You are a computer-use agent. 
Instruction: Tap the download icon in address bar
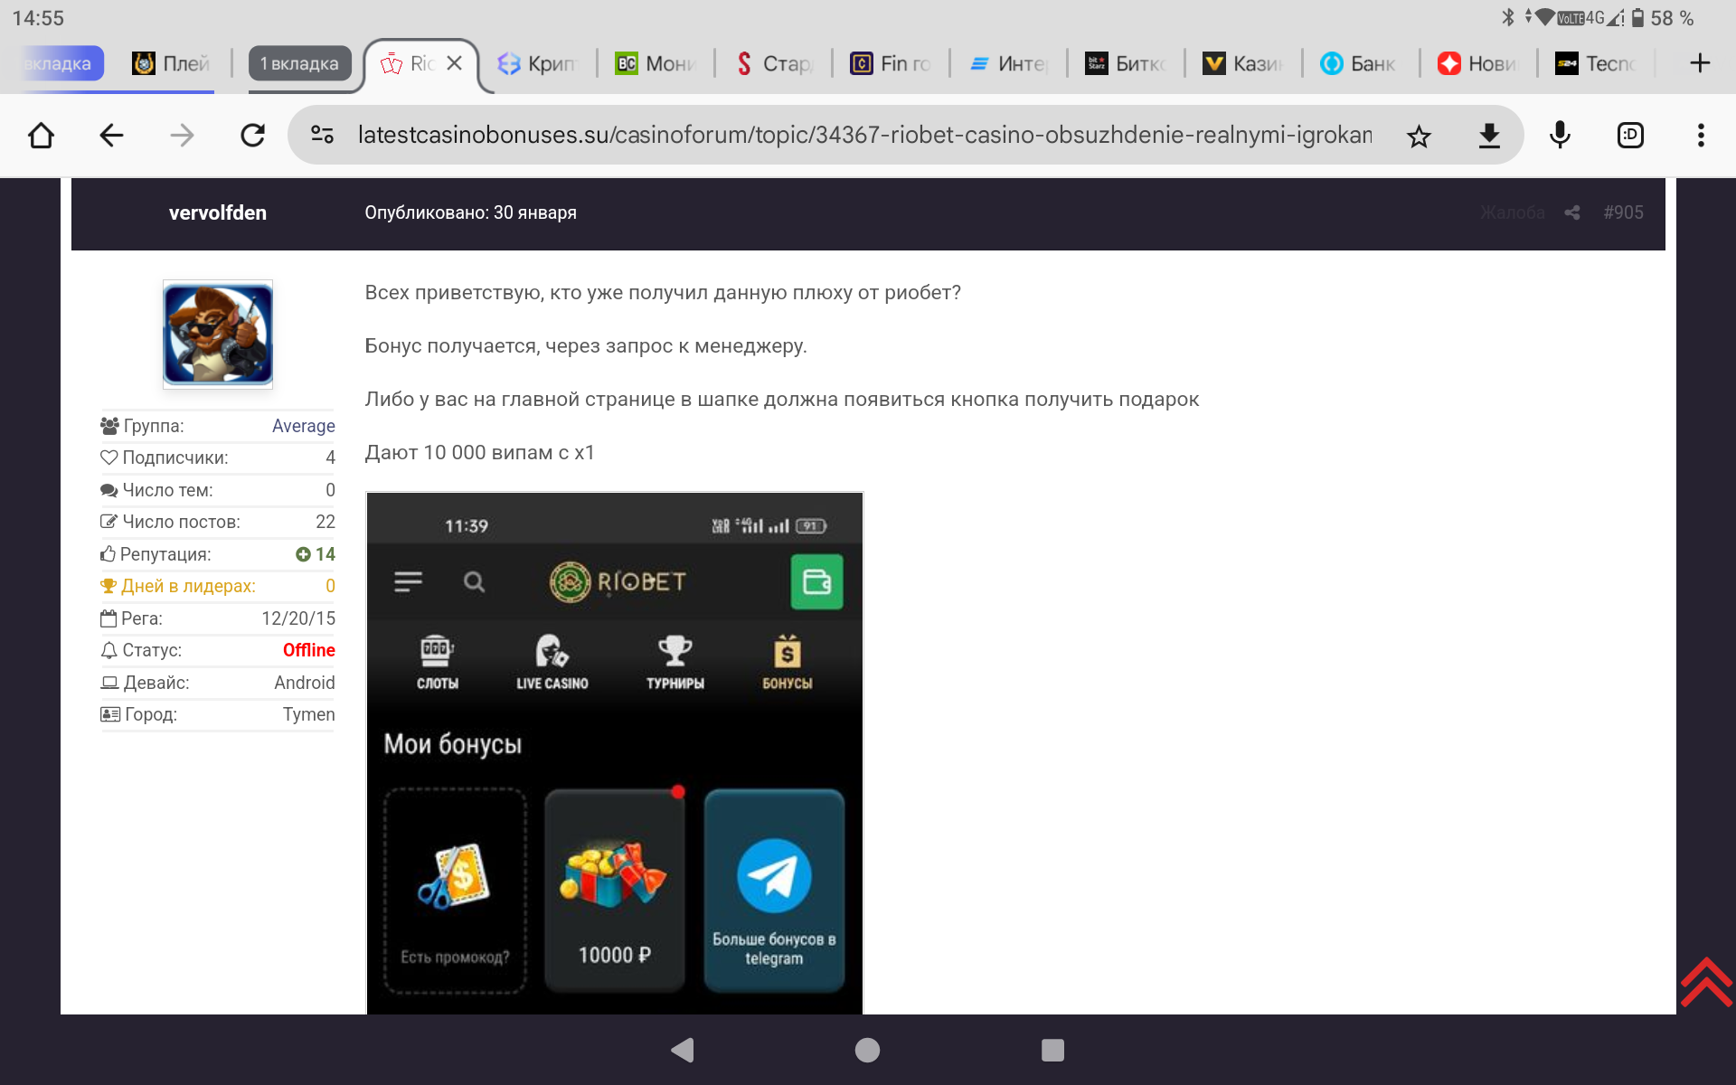[1489, 136]
